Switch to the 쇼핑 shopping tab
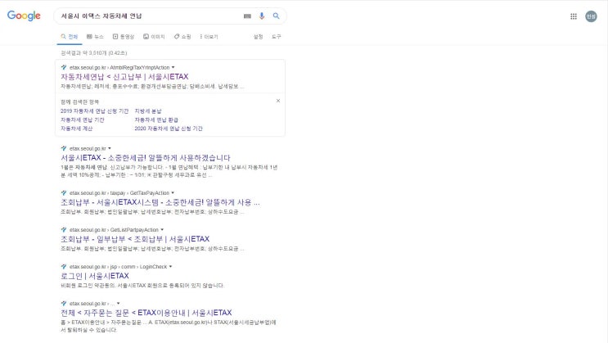Image resolution: width=608 pixels, height=343 pixels. click(182, 37)
